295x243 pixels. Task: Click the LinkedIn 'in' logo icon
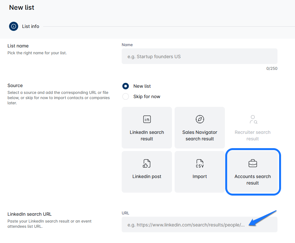tap(147, 119)
